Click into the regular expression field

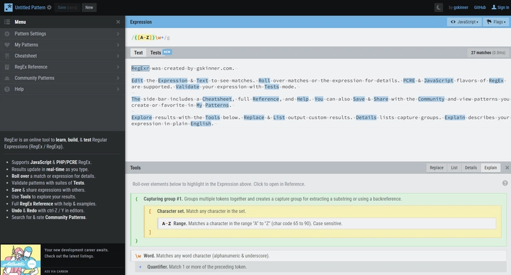(317, 38)
